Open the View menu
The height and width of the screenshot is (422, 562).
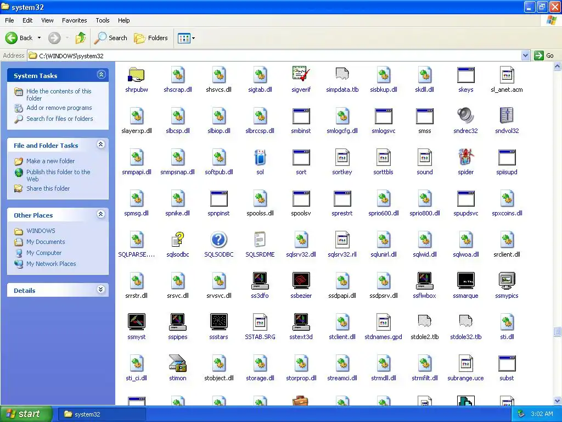[x=47, y=20]
